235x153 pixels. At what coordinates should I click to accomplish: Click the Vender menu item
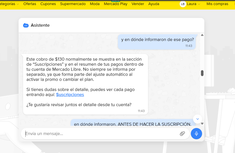[138, 4]
